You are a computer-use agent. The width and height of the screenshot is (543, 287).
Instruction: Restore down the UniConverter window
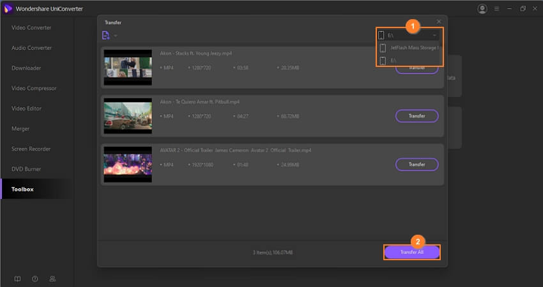tap(523, 9)
